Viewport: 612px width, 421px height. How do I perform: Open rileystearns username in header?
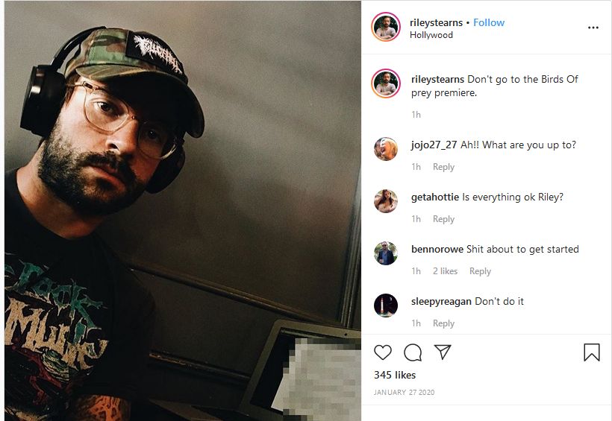click(x=436, y=22)
